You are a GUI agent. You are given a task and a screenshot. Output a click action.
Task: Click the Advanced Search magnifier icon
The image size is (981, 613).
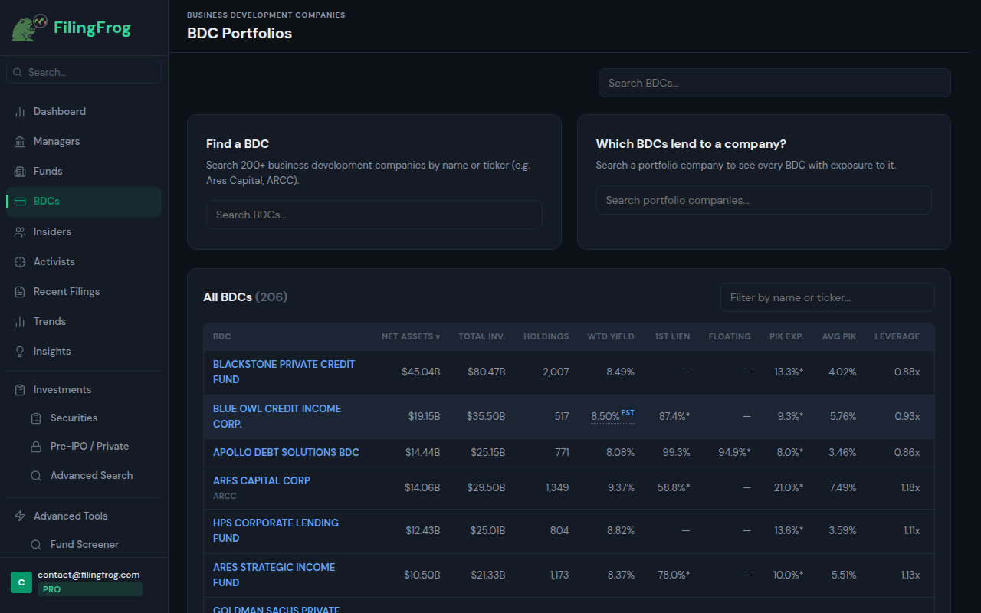[x=36, y=476]
